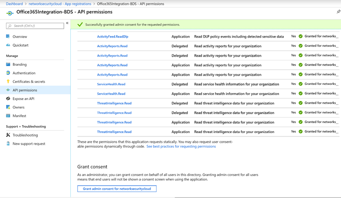Image resolution: width=341 pixels, height=198 pixels.
Task: Click the API permissions sidebar icon
Action: (8, 90)
